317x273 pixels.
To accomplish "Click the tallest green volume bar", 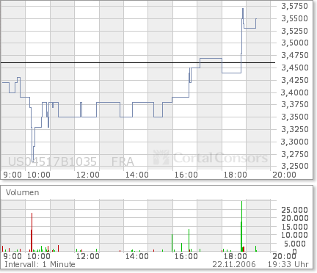I will [x=241, y=226].
